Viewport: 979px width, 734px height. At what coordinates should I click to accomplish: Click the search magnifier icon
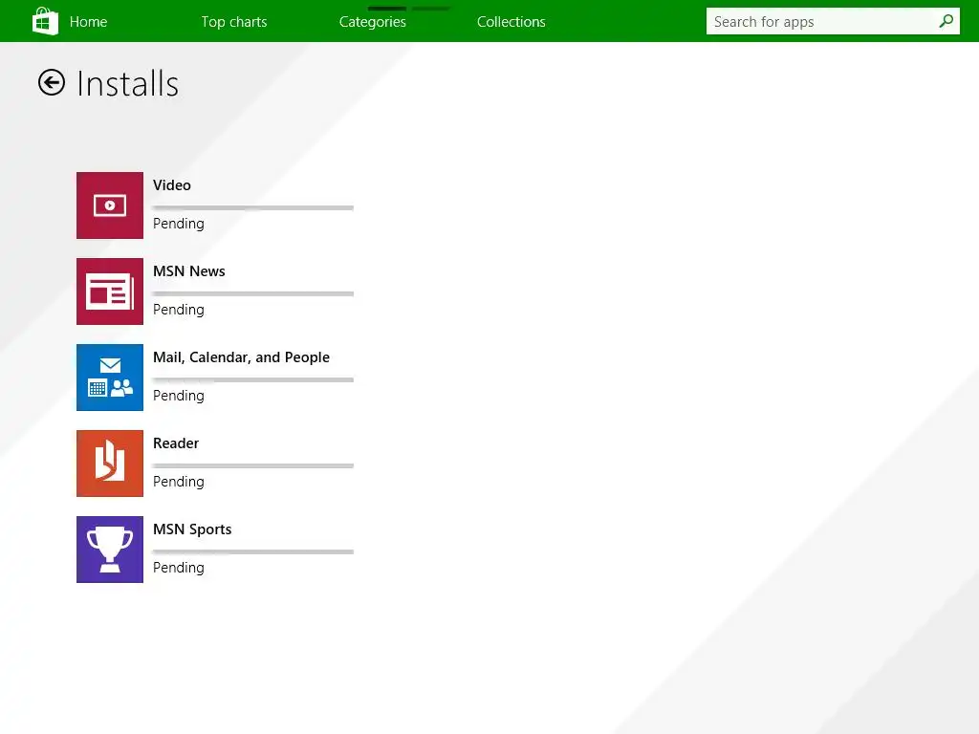(x=946, y=21)
